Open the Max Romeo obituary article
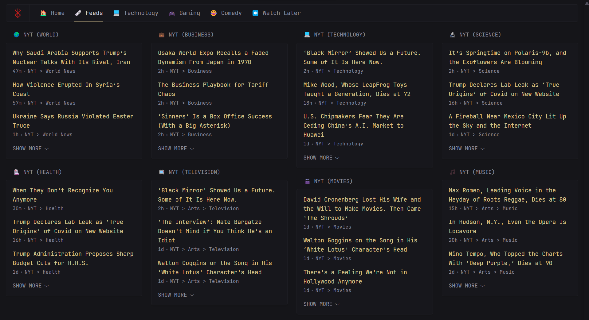Image resolution: width=589 pixels, height=320 pixels. pos(507,195)
